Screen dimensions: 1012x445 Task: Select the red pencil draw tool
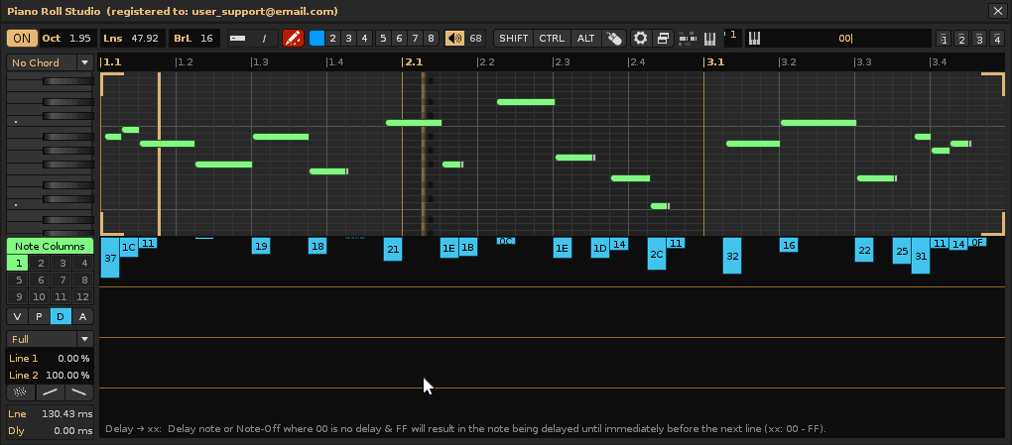(x=293, y=39)
